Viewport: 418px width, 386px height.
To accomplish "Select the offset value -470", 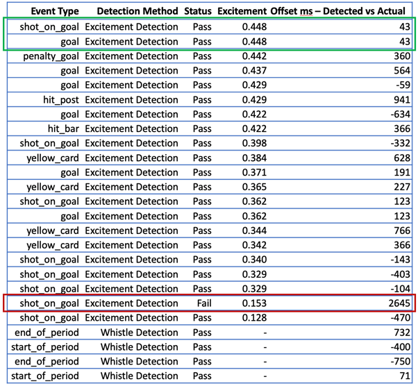I will [401, 318].
